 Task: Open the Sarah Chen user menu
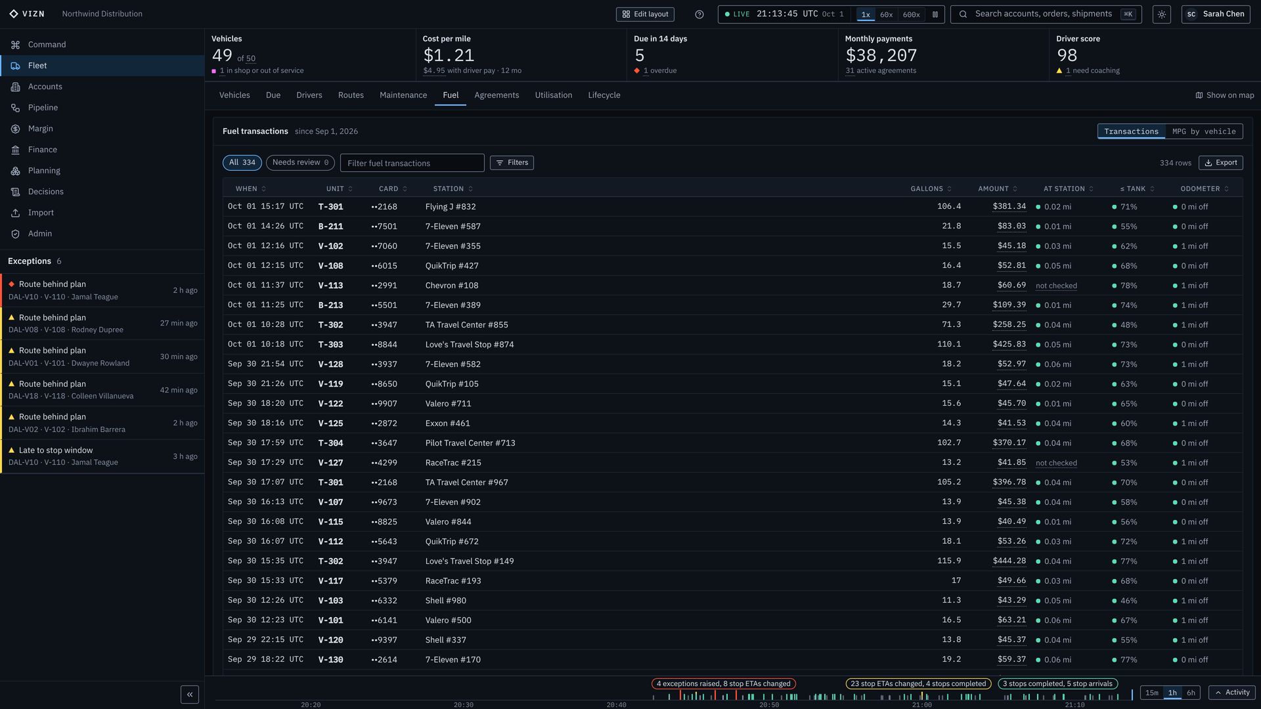tap(1216, 14)
